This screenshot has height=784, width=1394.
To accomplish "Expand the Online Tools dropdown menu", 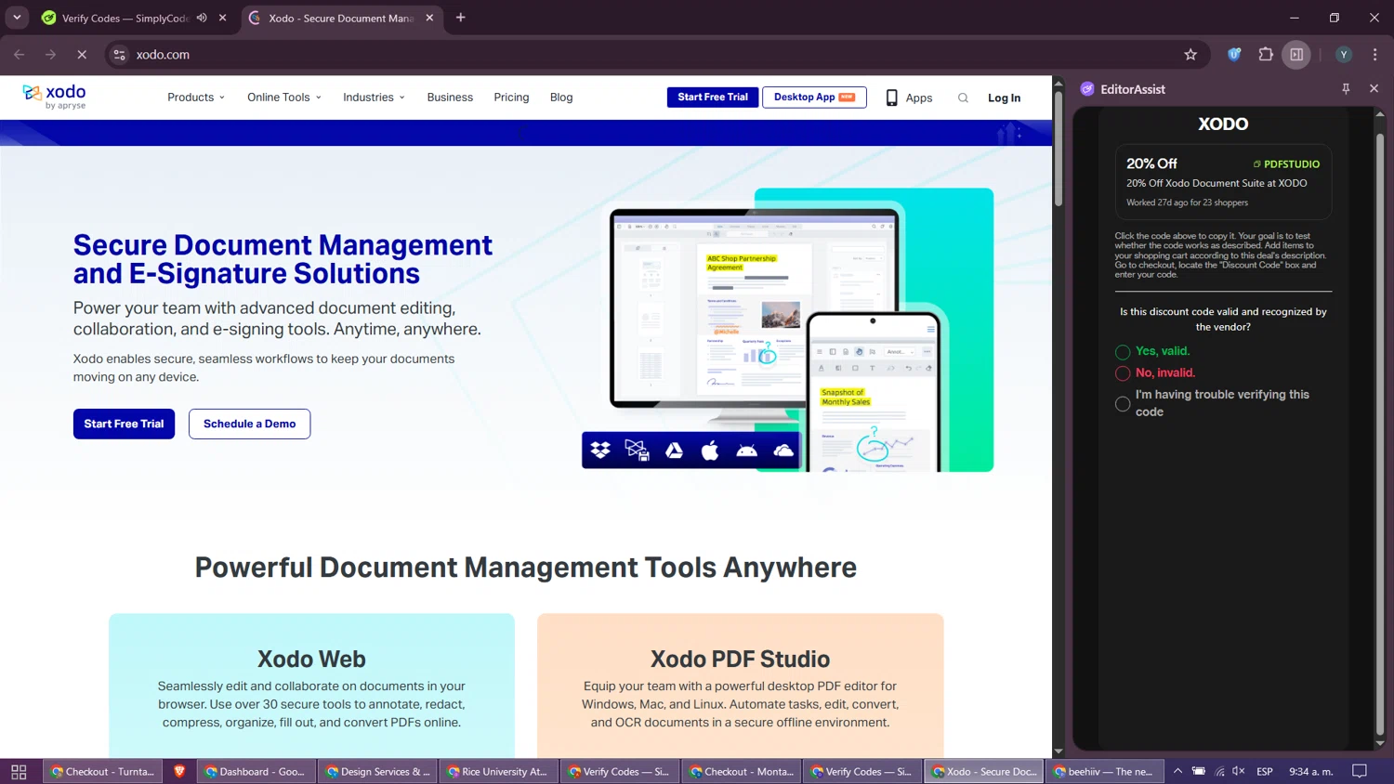I will [284, 98].
